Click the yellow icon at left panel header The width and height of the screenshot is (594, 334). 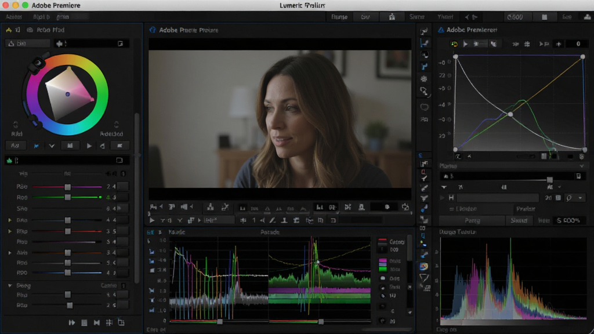[8, 30]
